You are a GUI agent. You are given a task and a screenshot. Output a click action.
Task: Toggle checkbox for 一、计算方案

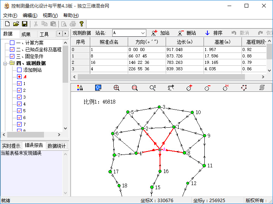tap(12, 43)
